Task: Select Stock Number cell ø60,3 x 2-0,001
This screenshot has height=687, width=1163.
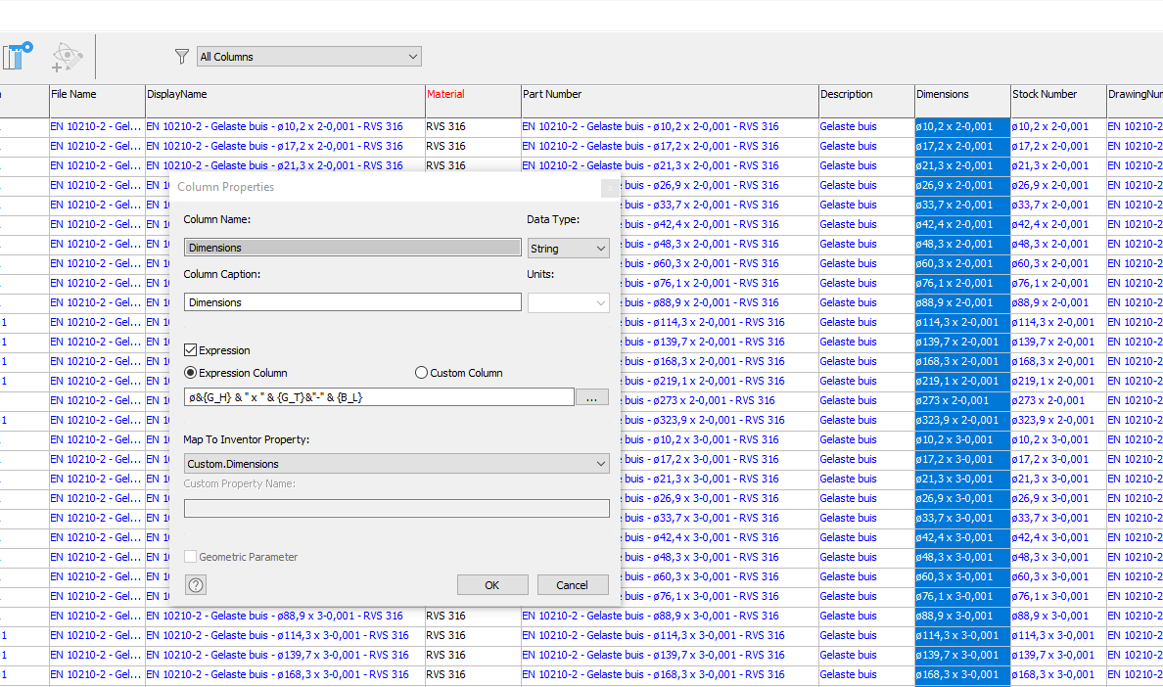Action: click(1058, 264)
